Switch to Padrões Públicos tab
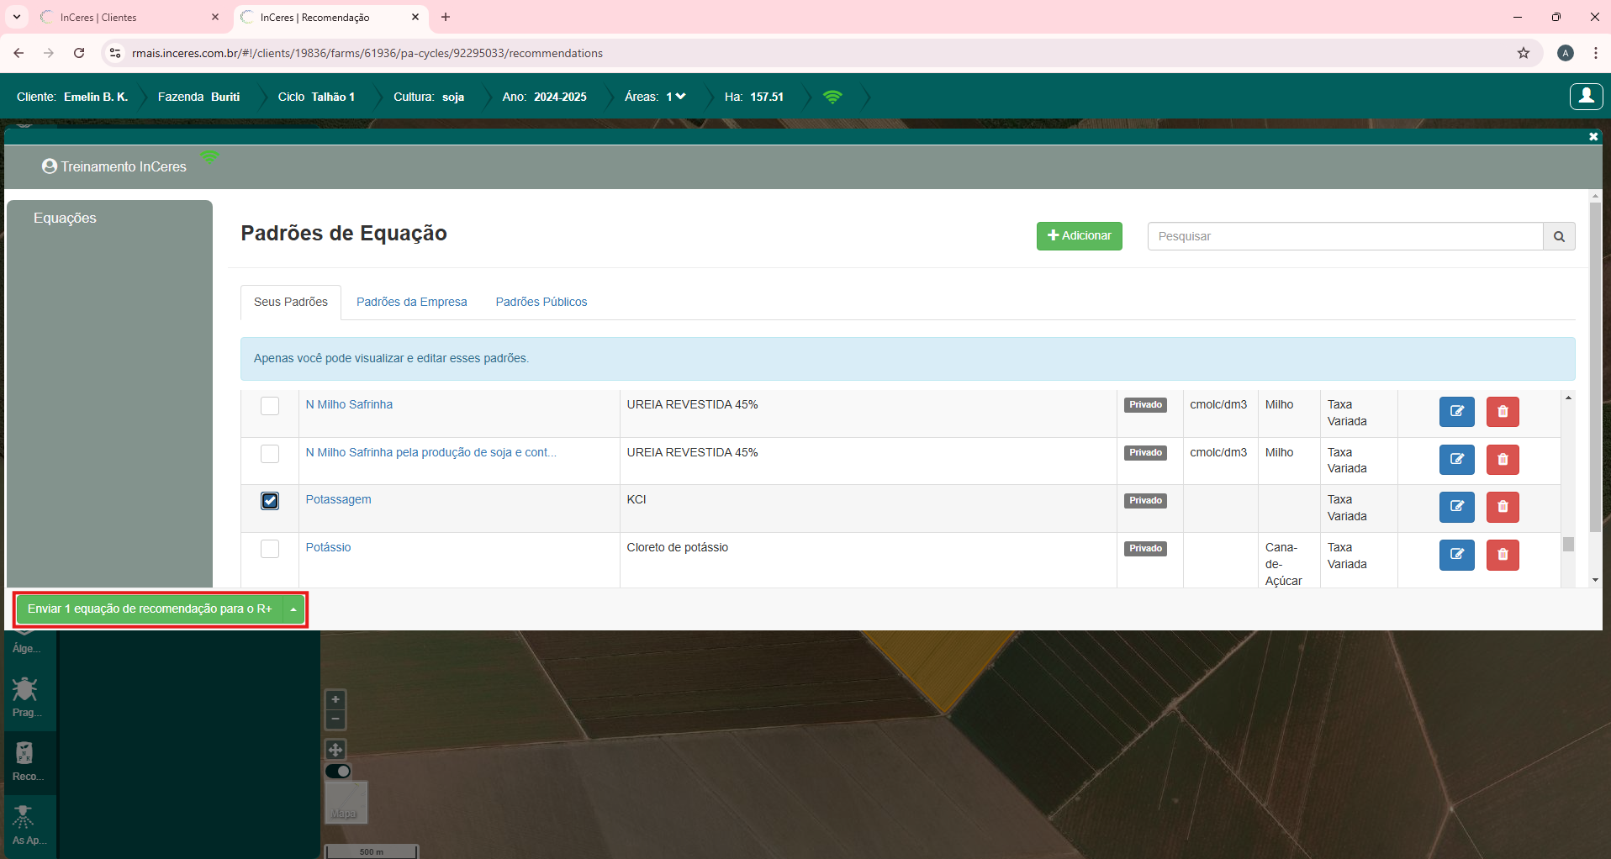 (x=541, y=302)
